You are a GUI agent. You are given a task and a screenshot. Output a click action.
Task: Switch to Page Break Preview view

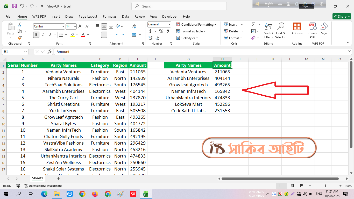coord(302,186)
